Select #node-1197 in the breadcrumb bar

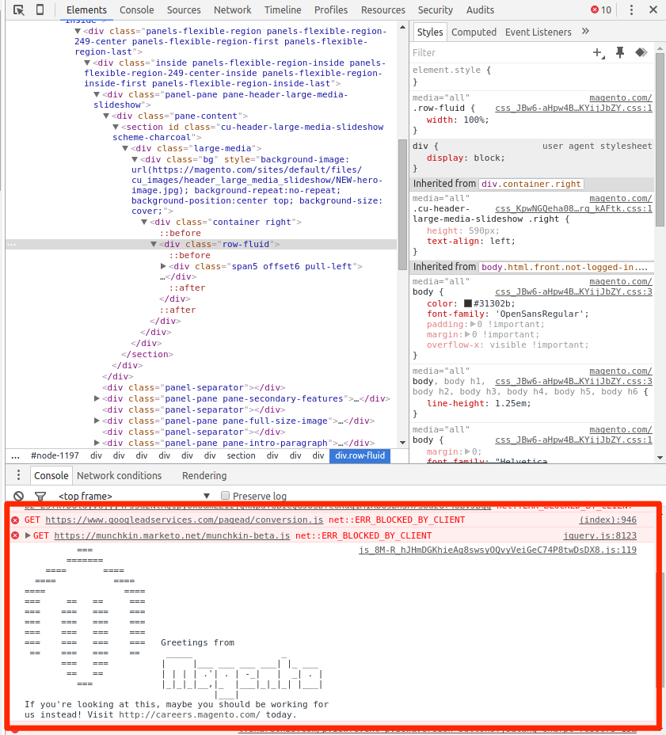(x=55, y=455)
